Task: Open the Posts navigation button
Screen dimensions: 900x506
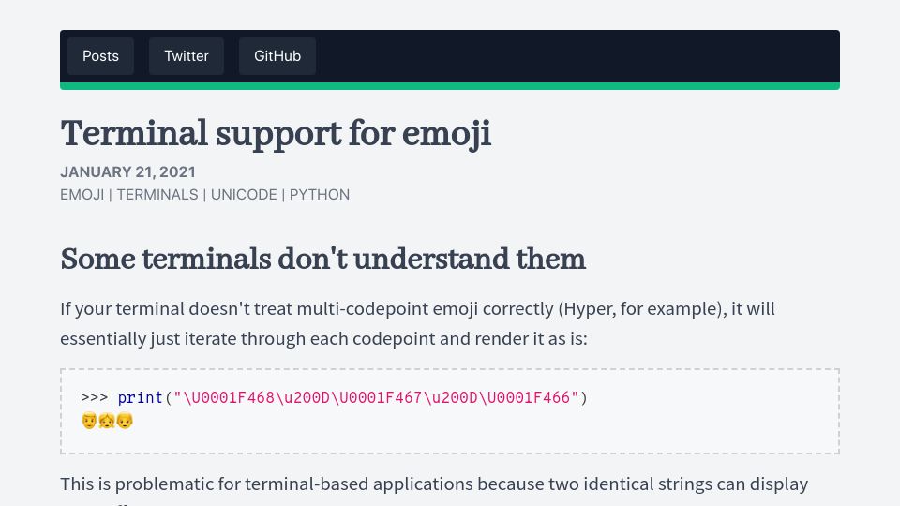Action: 100,56
